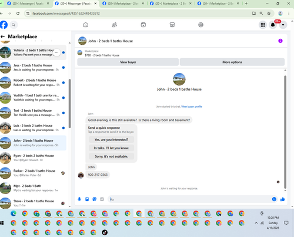Open the TikTok icon in the taskbar
The image size is (294, 237).
click(x=105, y=232)
